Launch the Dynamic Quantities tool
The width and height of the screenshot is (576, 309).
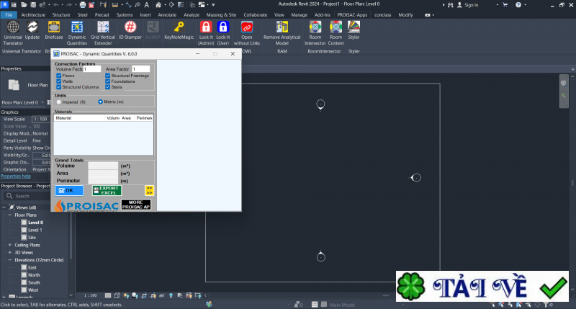[x=77, y=27]
